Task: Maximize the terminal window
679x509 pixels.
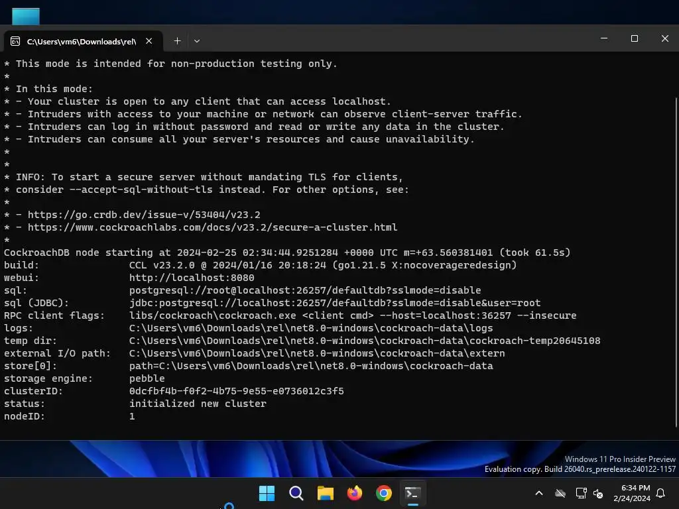Action: coord(635,38)
